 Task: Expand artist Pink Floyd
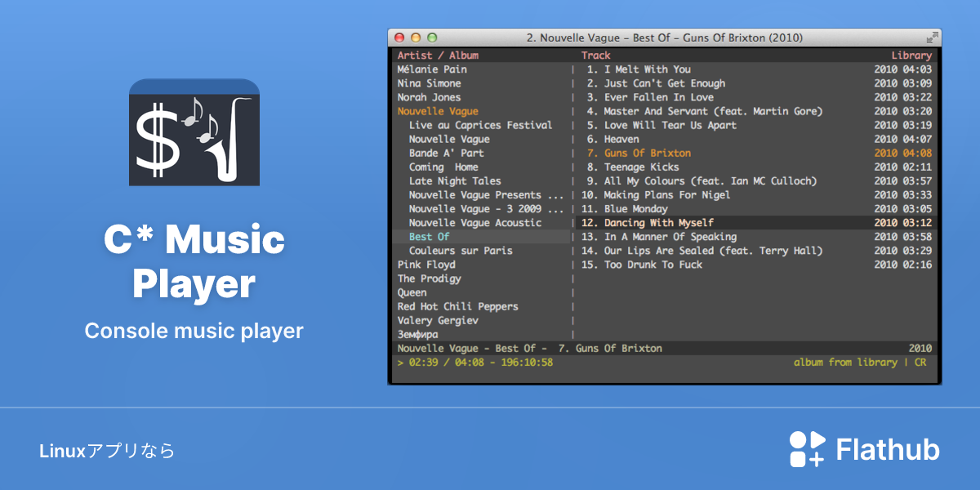pyautogui.click(x=426, y=264)
